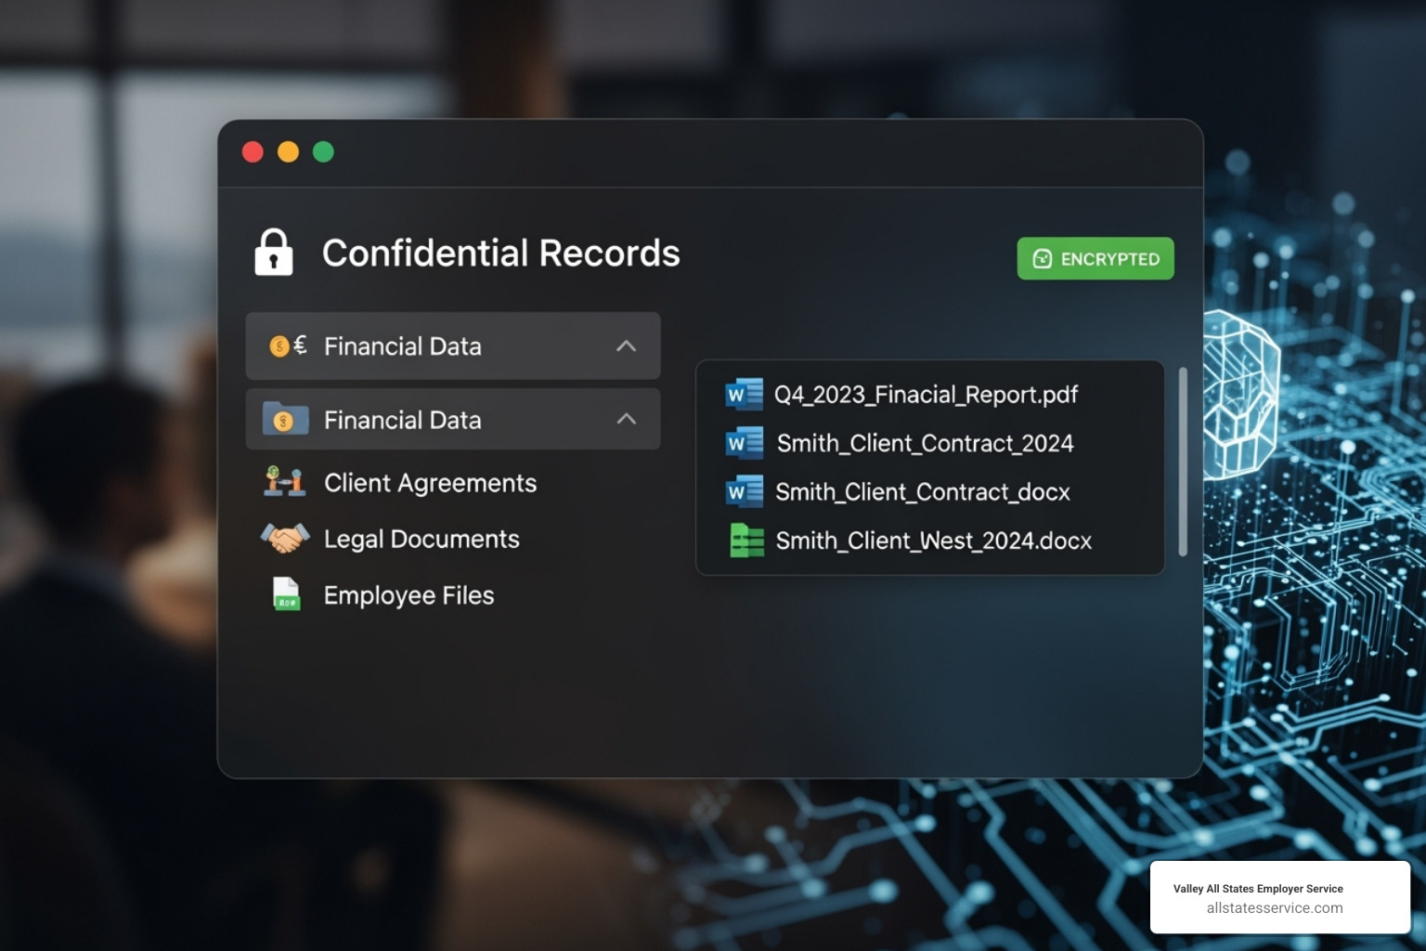This screenshot has height=951, width=1426.
Task: Select the Smith_Client_West_2024.docx file name
Action: 933,541
